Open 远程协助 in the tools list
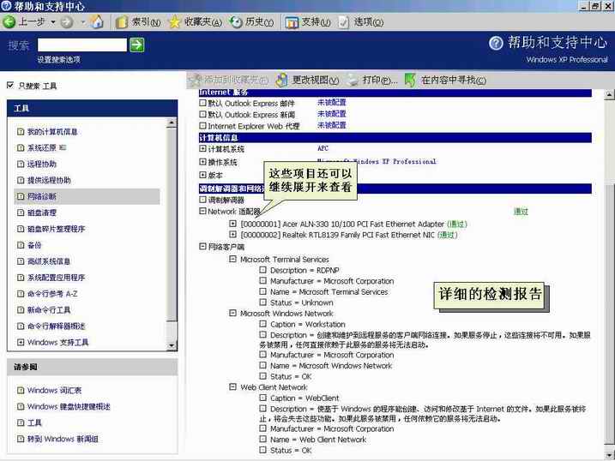 pos(41,165)
